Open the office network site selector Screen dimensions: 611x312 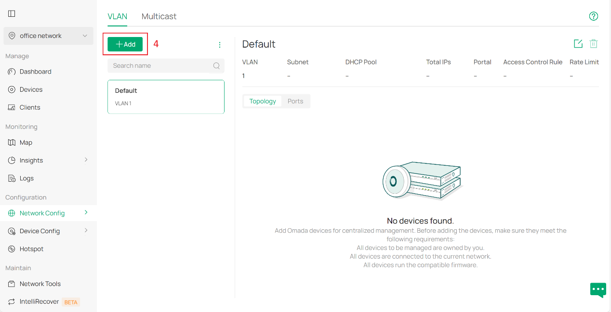click(x=48, y=36)
